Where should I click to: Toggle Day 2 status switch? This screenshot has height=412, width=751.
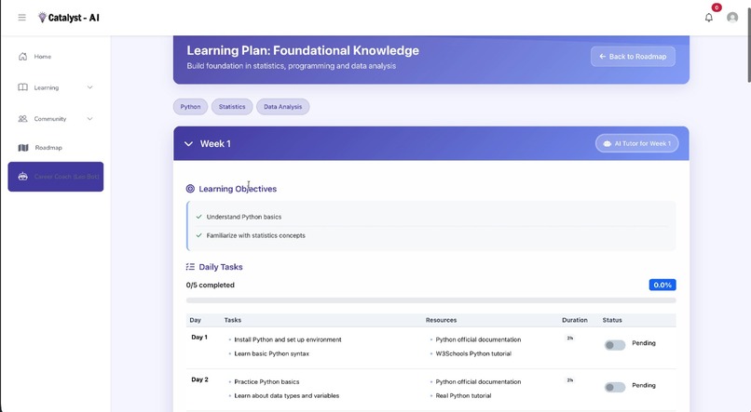(x=615, y=387)
